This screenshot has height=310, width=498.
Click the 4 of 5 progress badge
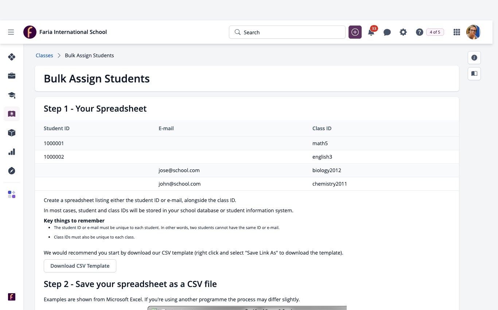tap(435, 32)
